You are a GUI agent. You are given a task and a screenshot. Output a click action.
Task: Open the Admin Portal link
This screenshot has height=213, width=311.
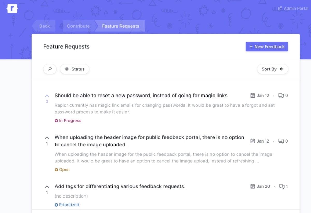click(293, 9)
